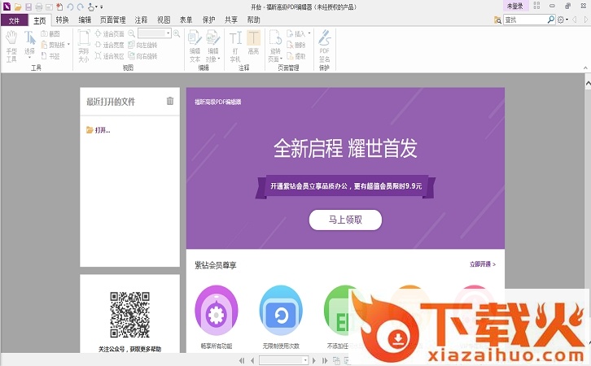Switch to the Form (表单) tab
Image resolution: width=591 pixels, height=366 pixels.
click(x=186, y=20)
